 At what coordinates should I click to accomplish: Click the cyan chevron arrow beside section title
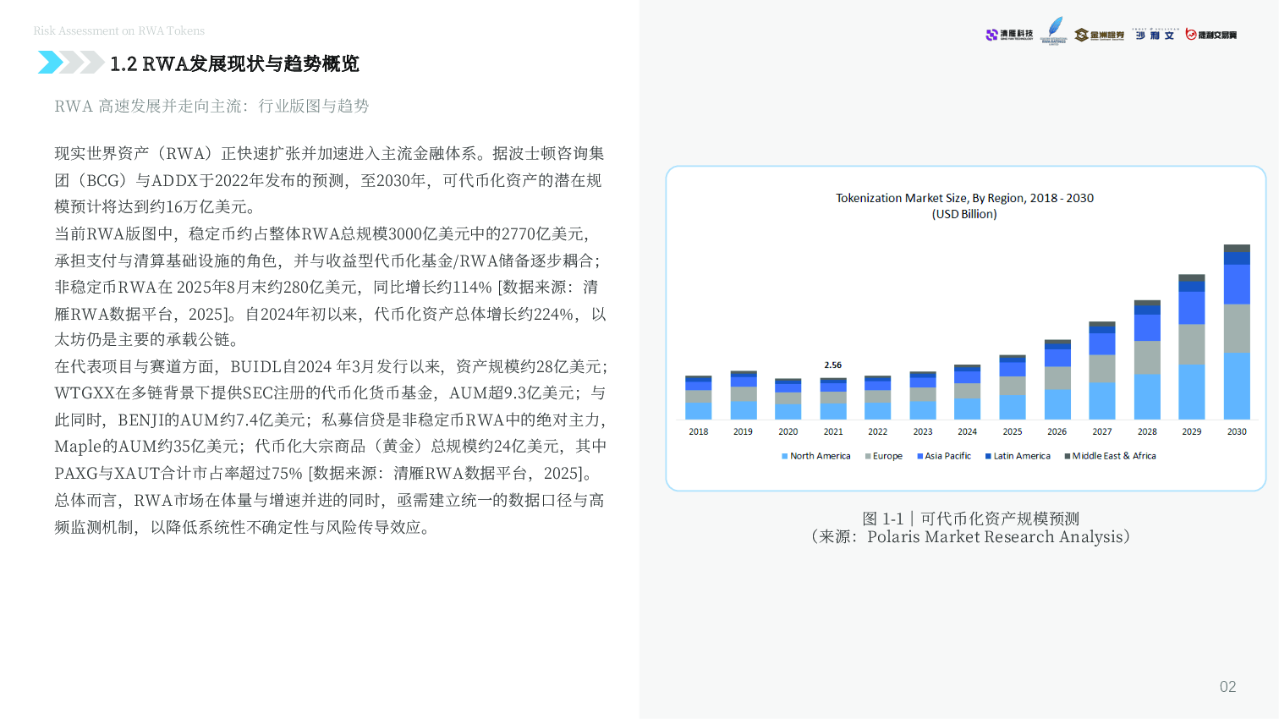point(50,63)
